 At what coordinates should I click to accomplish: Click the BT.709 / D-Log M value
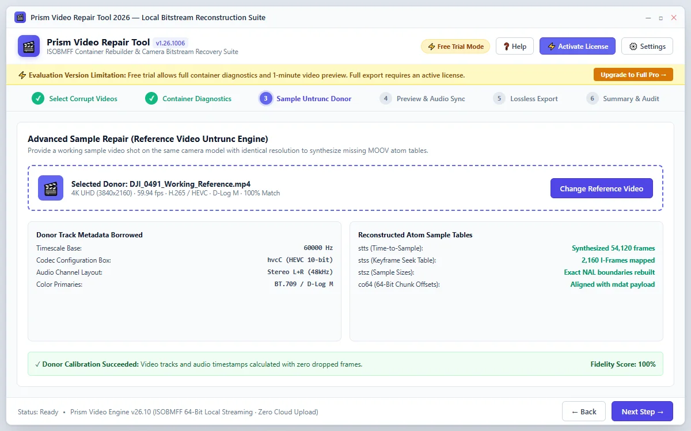click(304, 284)
